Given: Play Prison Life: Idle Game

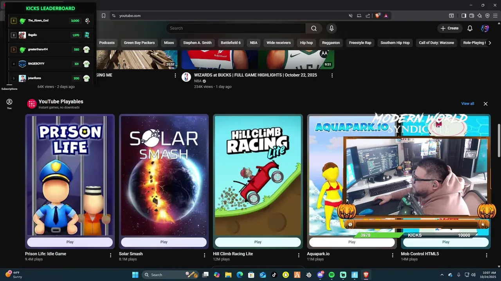Looking at the screenshot, I should click(70, 242).
